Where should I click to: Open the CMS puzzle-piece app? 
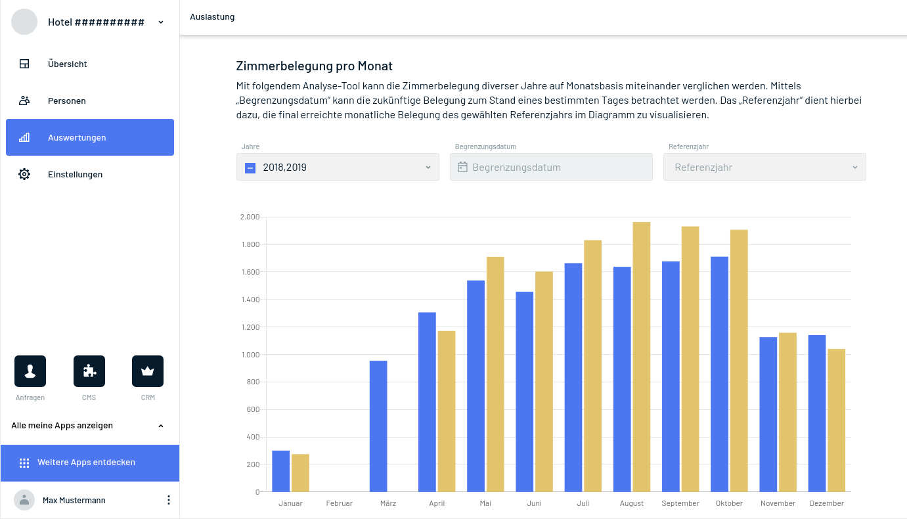[x=89, y=371]
